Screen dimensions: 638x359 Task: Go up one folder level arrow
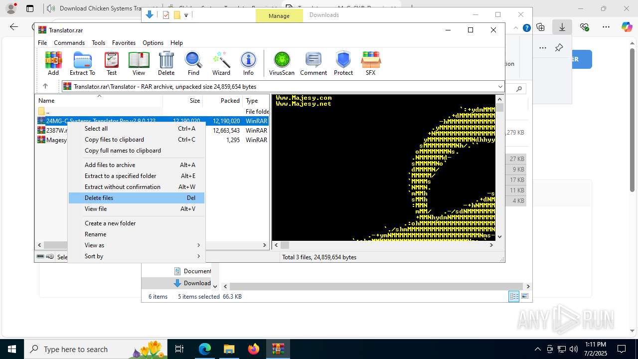click(45, 86)
